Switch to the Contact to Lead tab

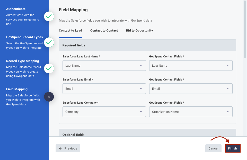[x=70, y=31]
